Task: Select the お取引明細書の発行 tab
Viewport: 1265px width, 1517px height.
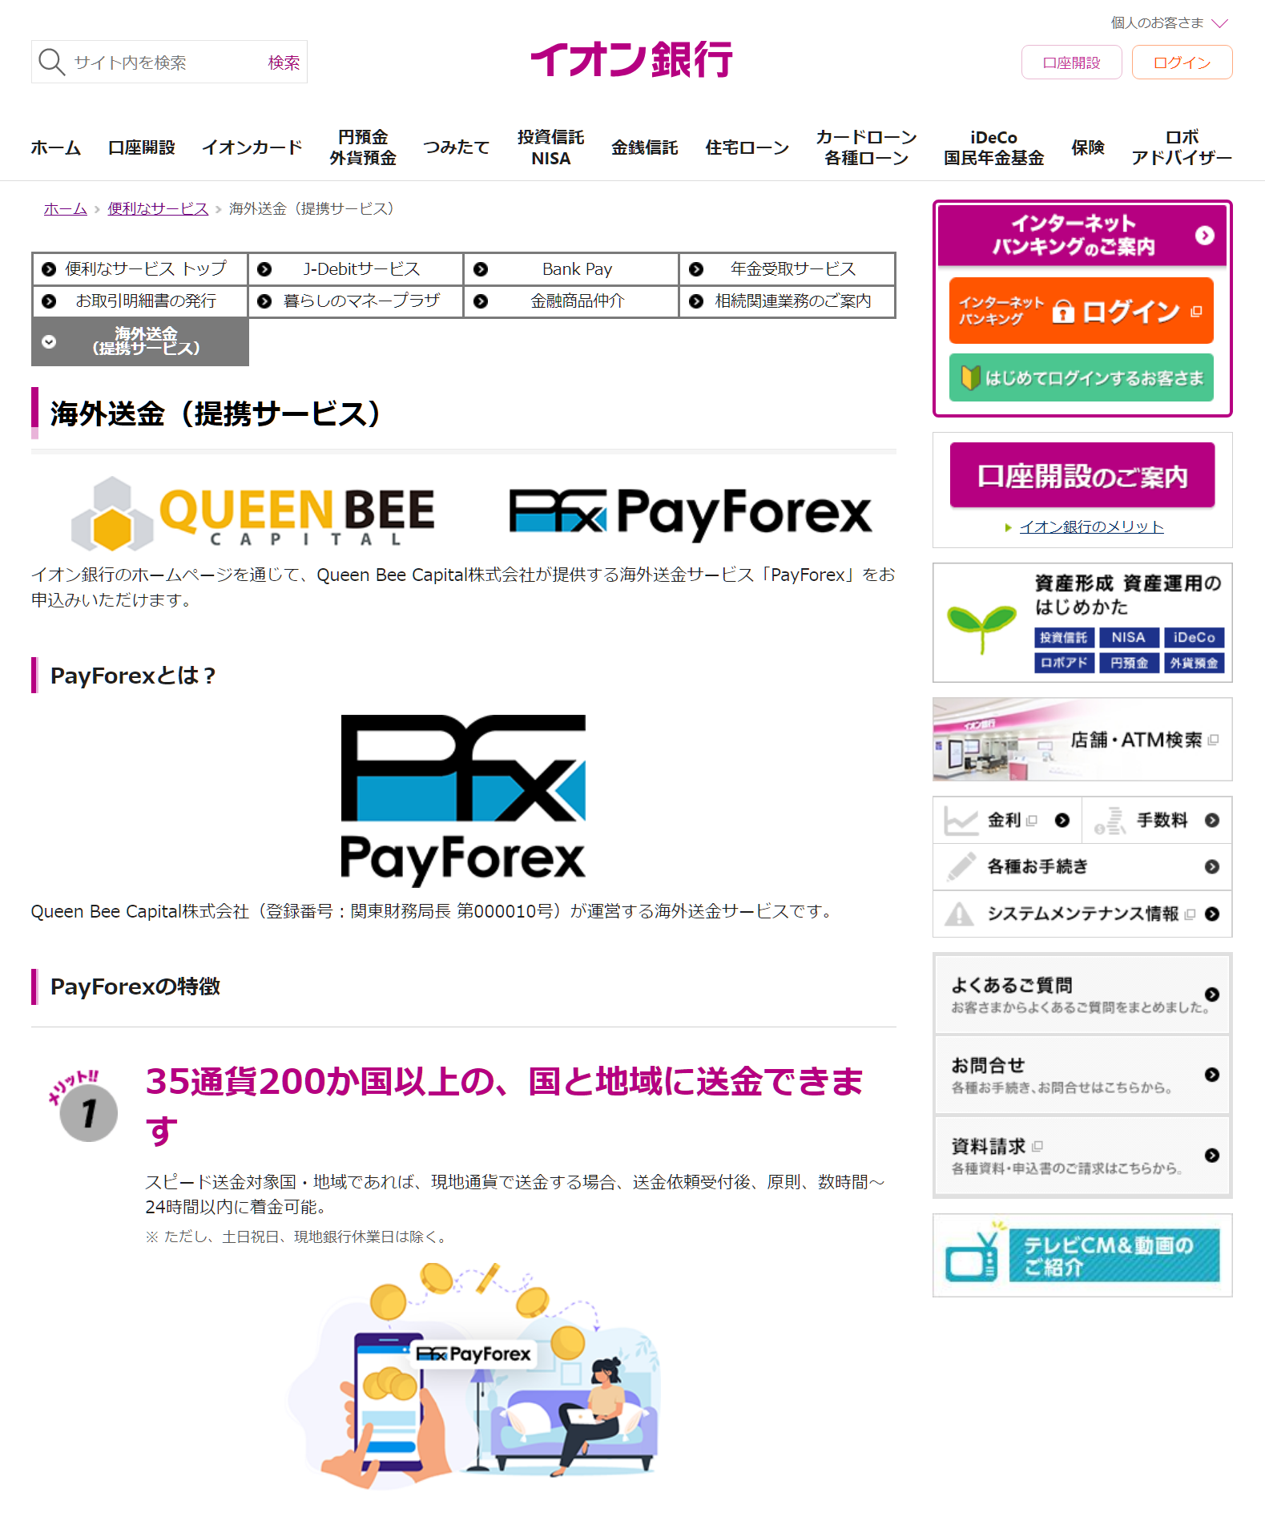Action: (x=140, y=301)
